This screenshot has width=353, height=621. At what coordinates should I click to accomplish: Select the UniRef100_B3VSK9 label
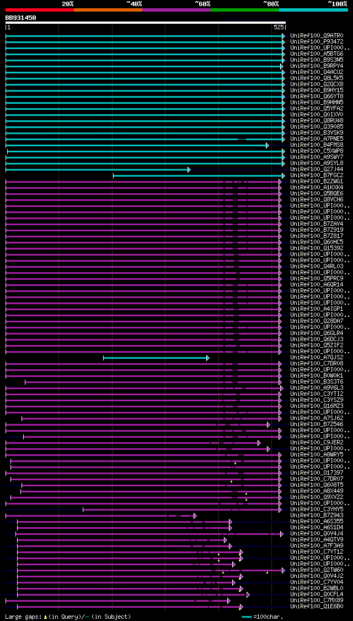click(x=317, y=132)
